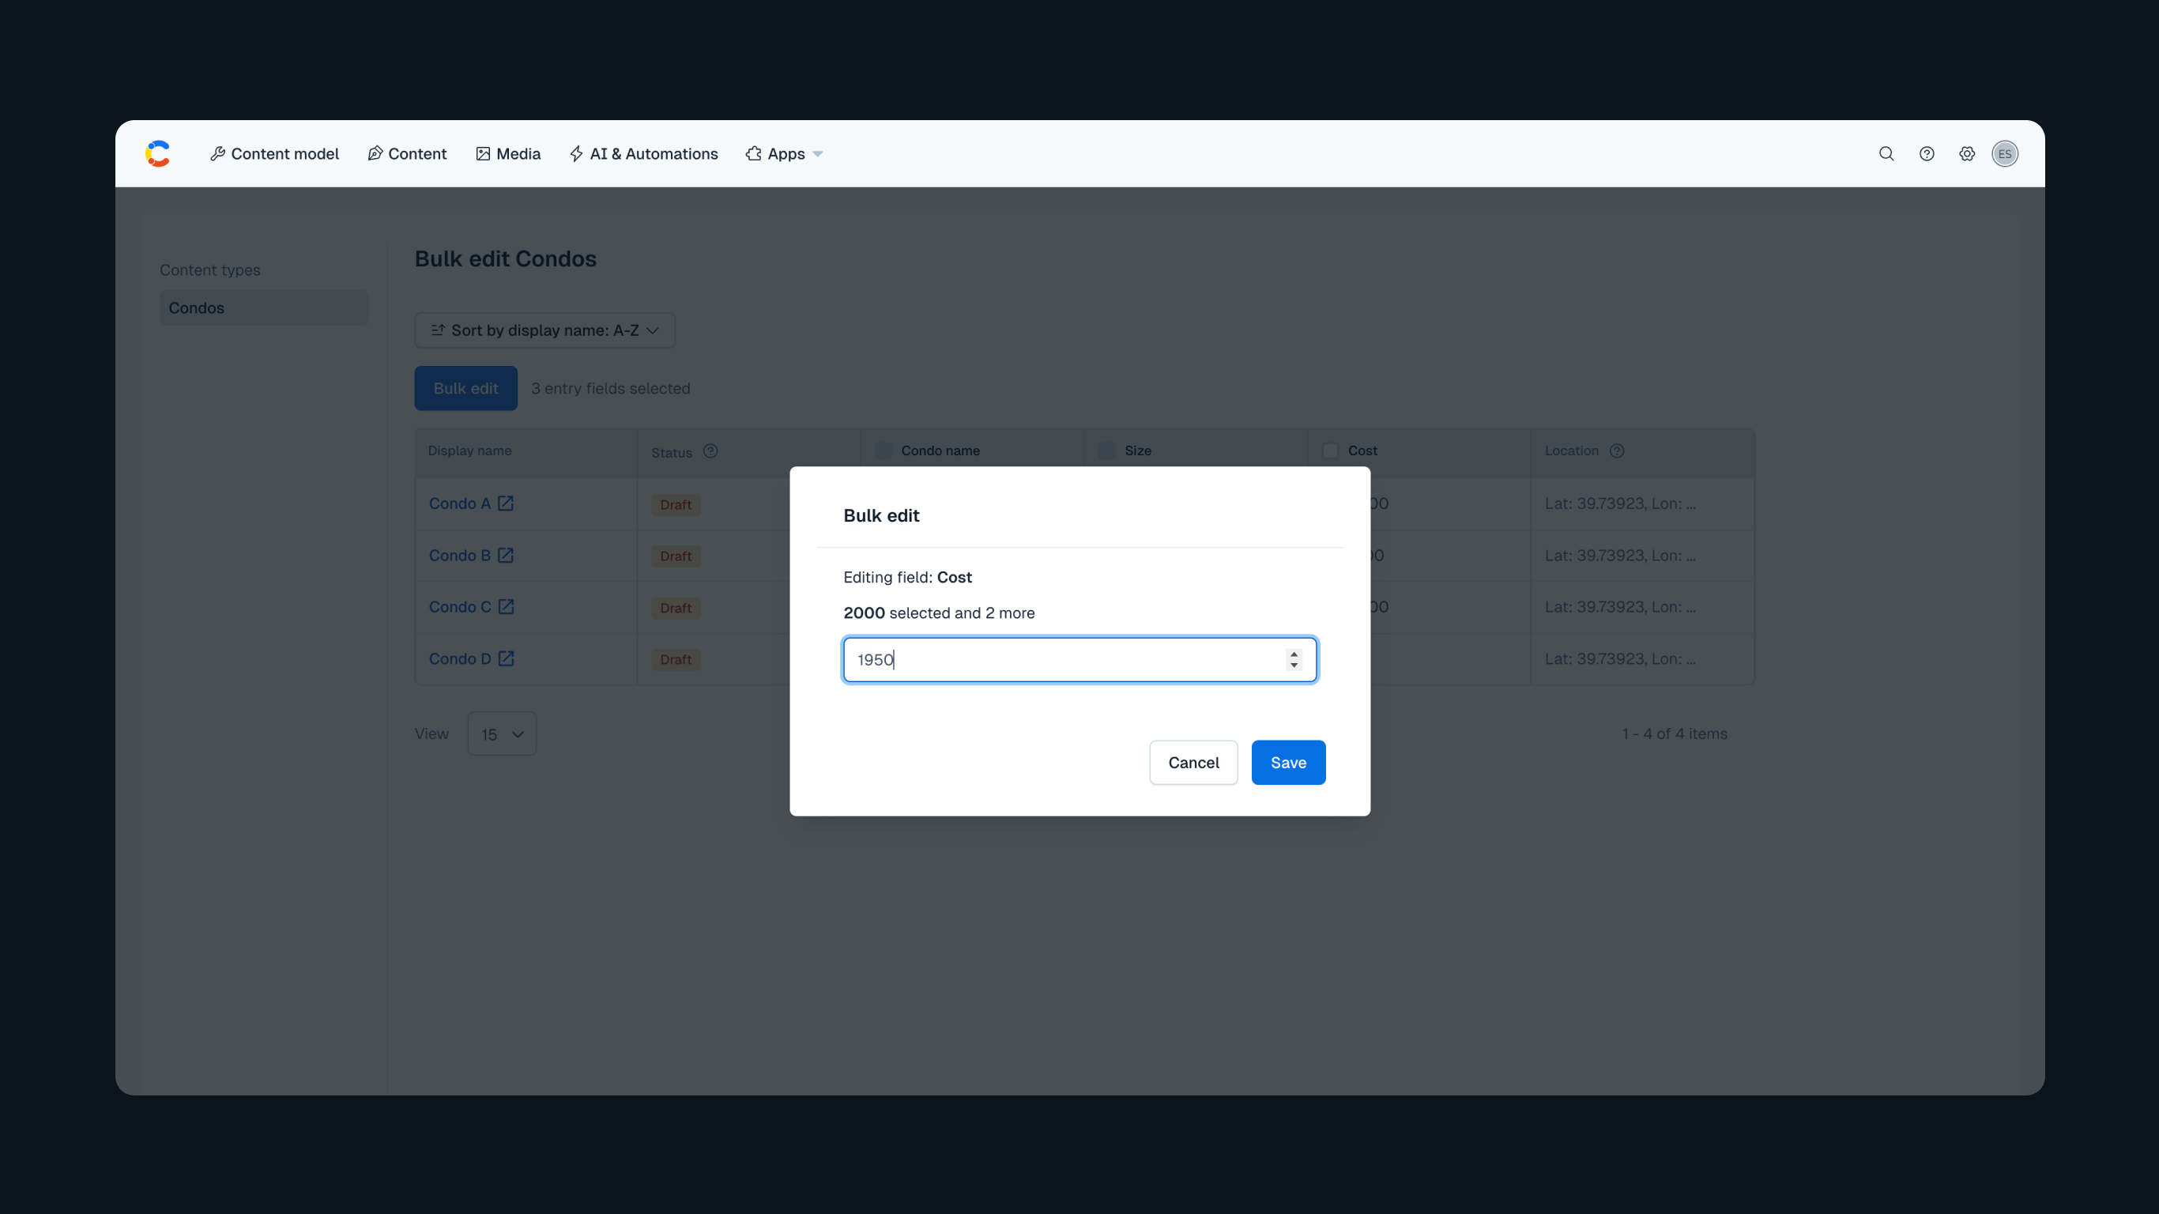The width and height of the screenshot is (2159, 1214).
Task: Go to Content section
Action: pyautogui.click(x=407, y=153)
